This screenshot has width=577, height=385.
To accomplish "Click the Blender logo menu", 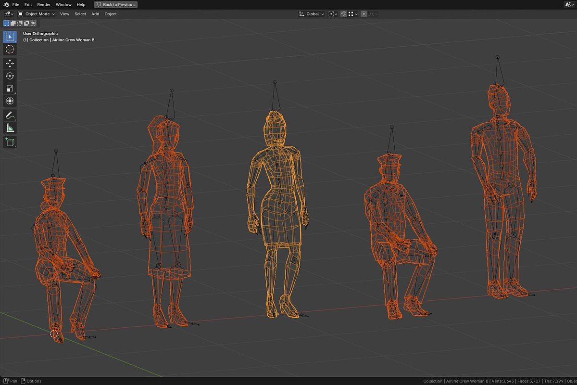I will point(6,4).
